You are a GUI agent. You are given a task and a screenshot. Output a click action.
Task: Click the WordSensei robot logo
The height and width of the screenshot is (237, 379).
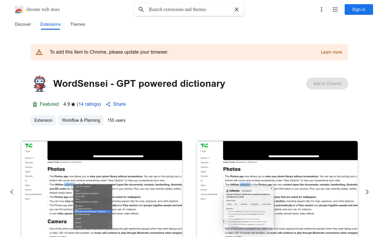(x=40, y=84)
